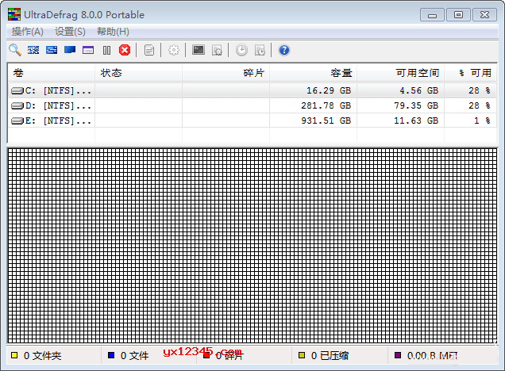This screenshot has width=505, height=371.
Task: Click the yellow 文件夹 legend swatch
Action: [x=13, y=356]
